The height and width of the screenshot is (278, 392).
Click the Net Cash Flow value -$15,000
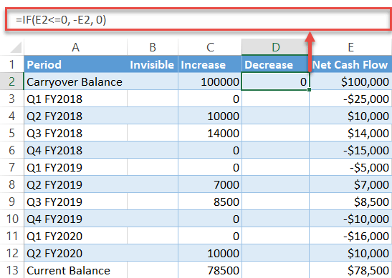pos(350,150)
